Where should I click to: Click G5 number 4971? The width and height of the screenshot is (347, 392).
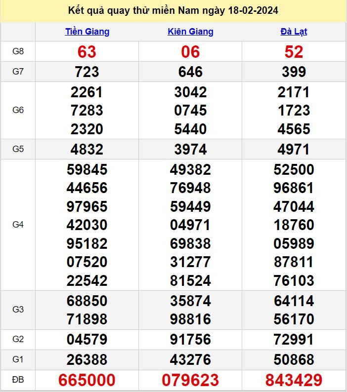coord(294,150)
